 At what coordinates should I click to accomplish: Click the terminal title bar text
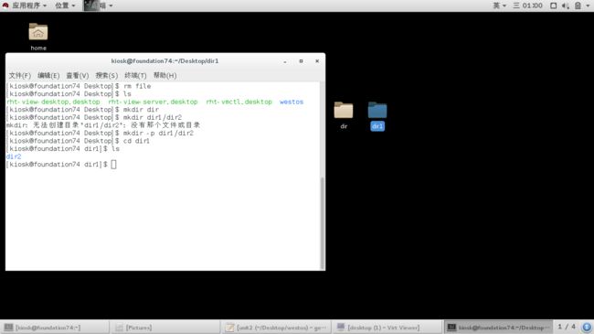tap(164, 61)
